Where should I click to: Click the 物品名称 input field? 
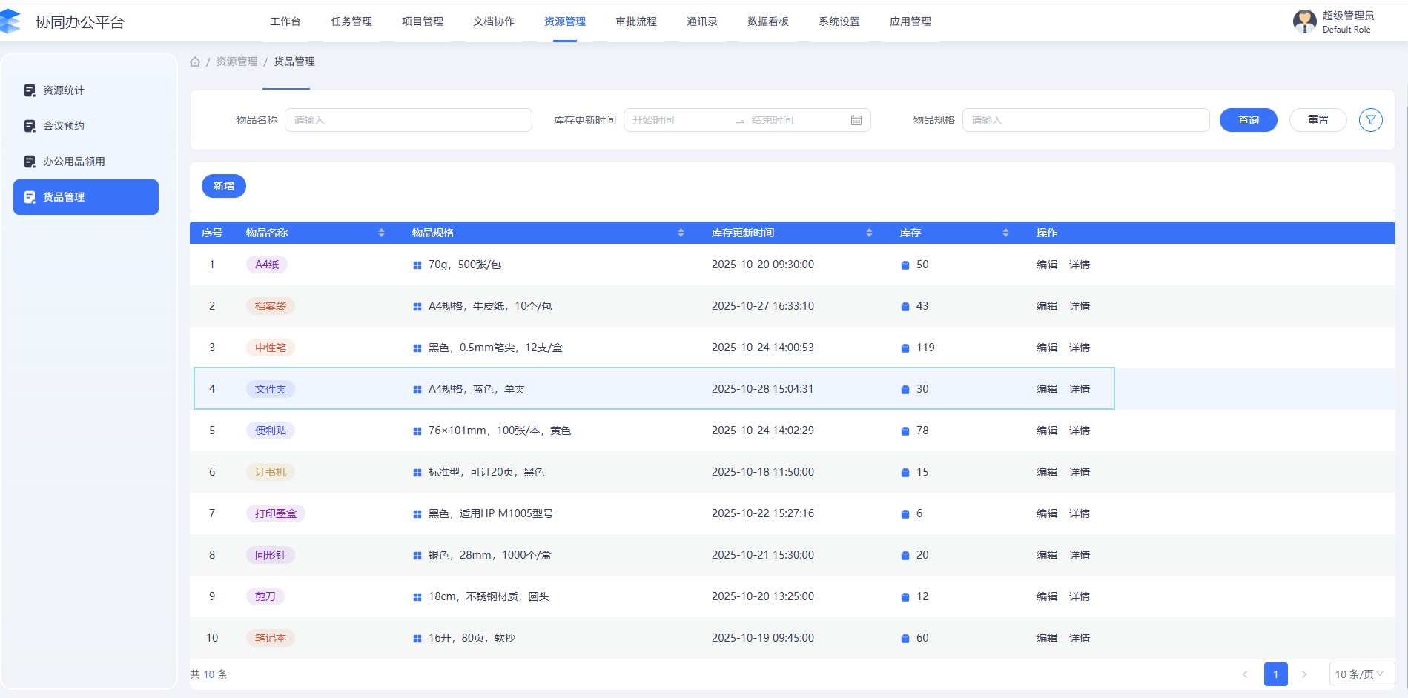point(408,120)
